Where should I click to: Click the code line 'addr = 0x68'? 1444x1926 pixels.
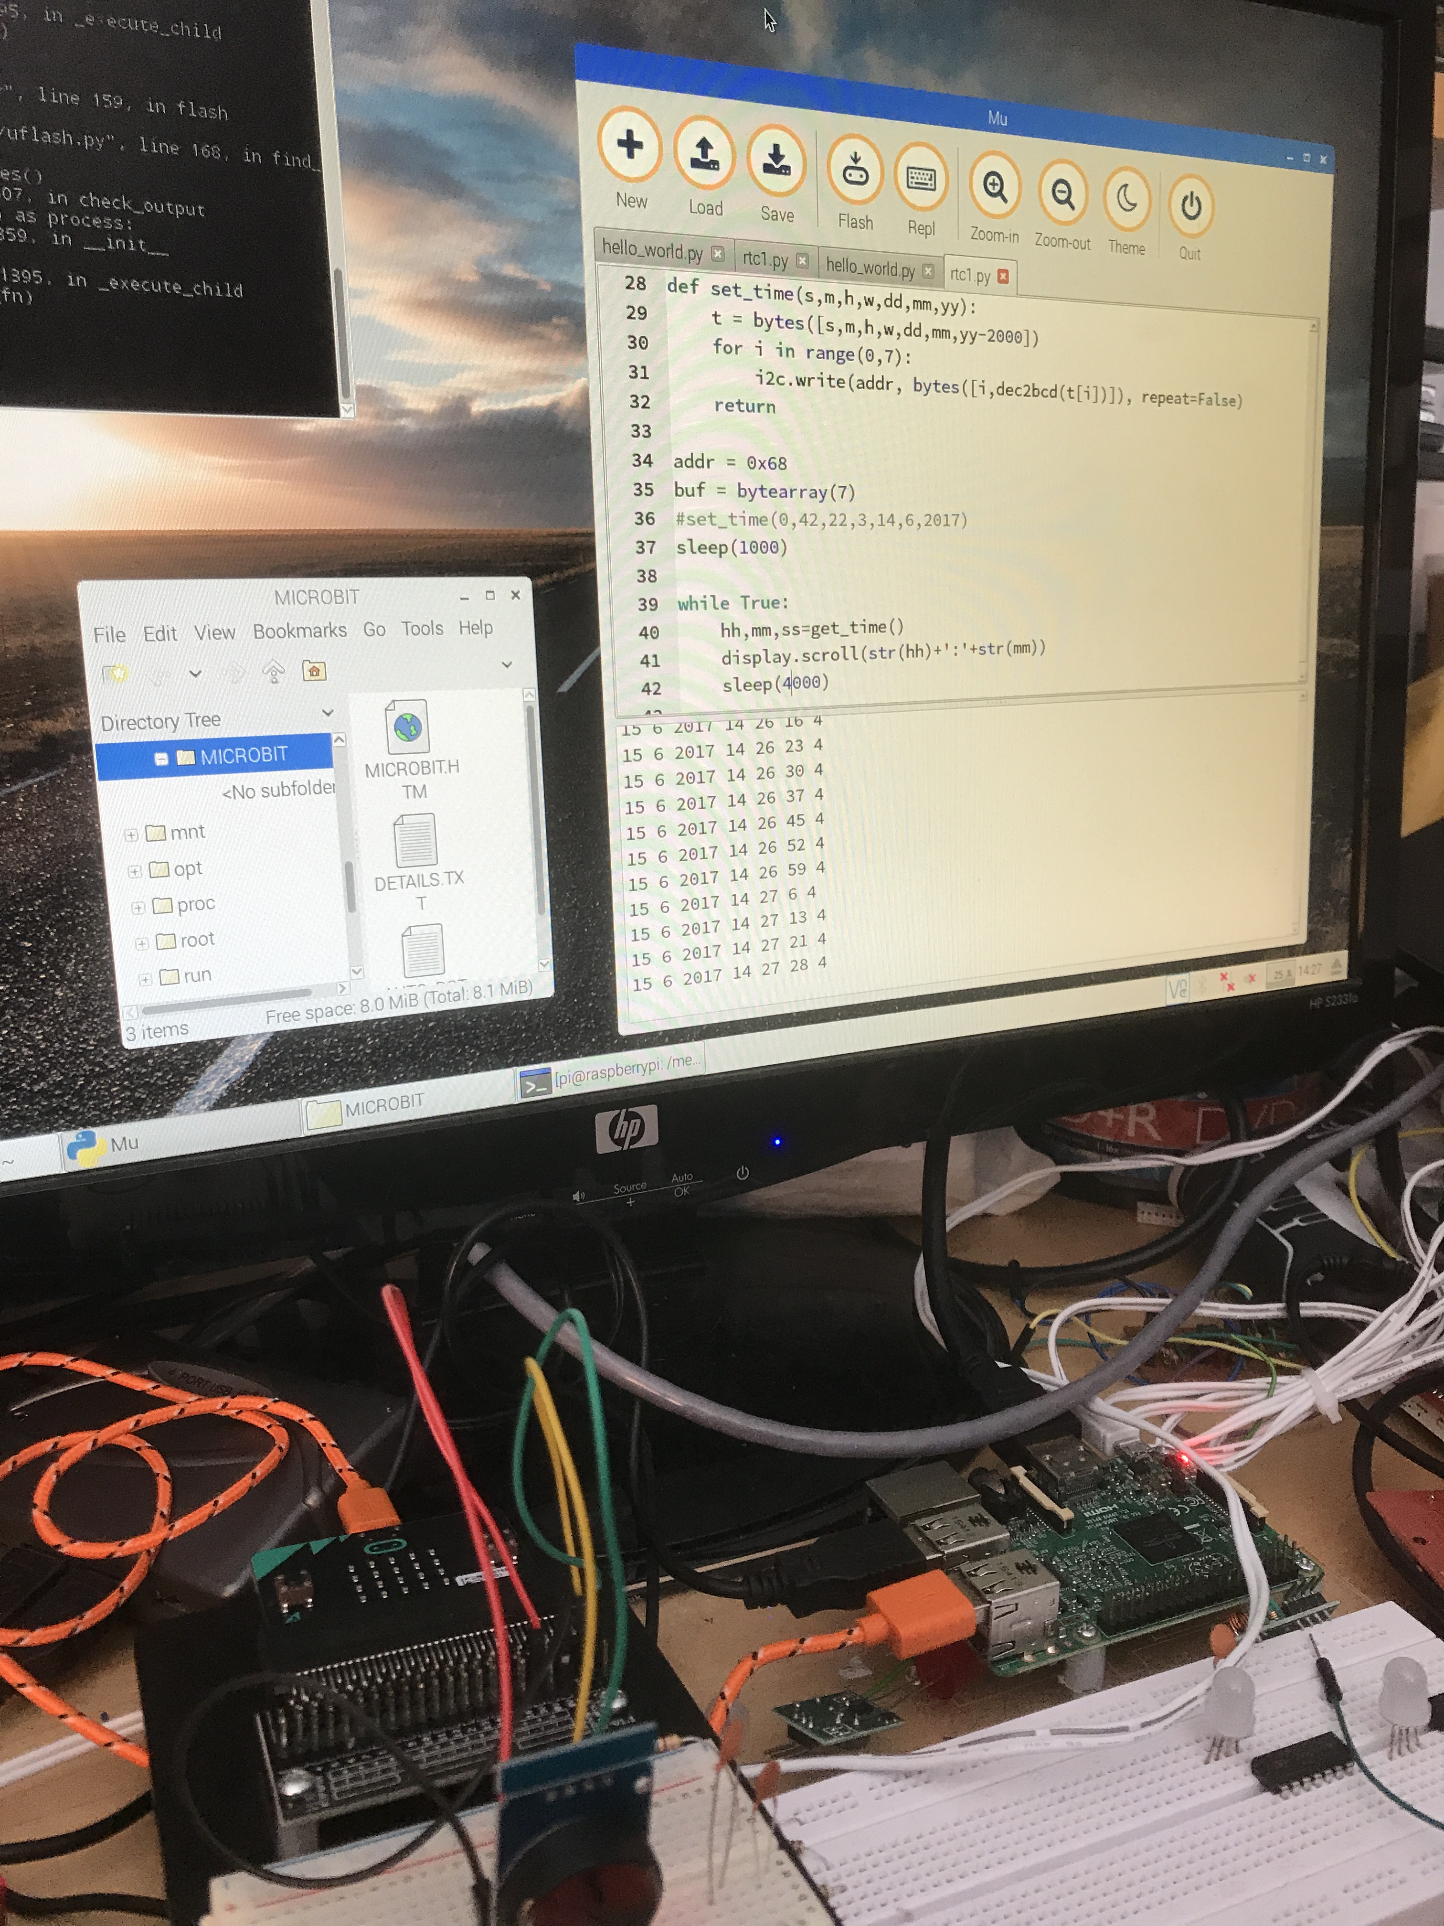click(730, 462)
